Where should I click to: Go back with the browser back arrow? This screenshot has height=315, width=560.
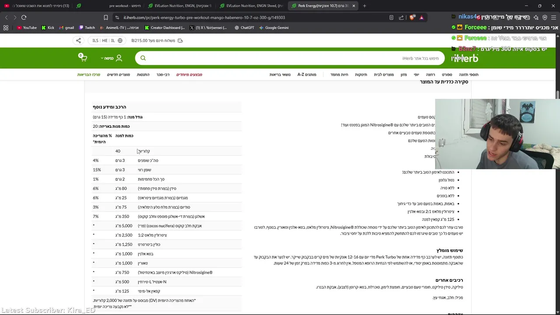pyautogui.click(x=6, y=17)
